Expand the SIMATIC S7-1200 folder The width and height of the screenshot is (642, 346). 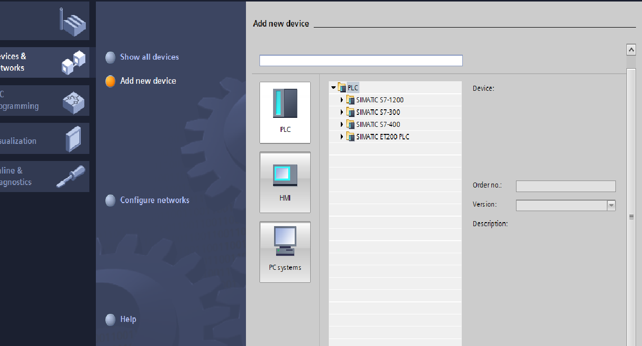(x=342, y=100)
